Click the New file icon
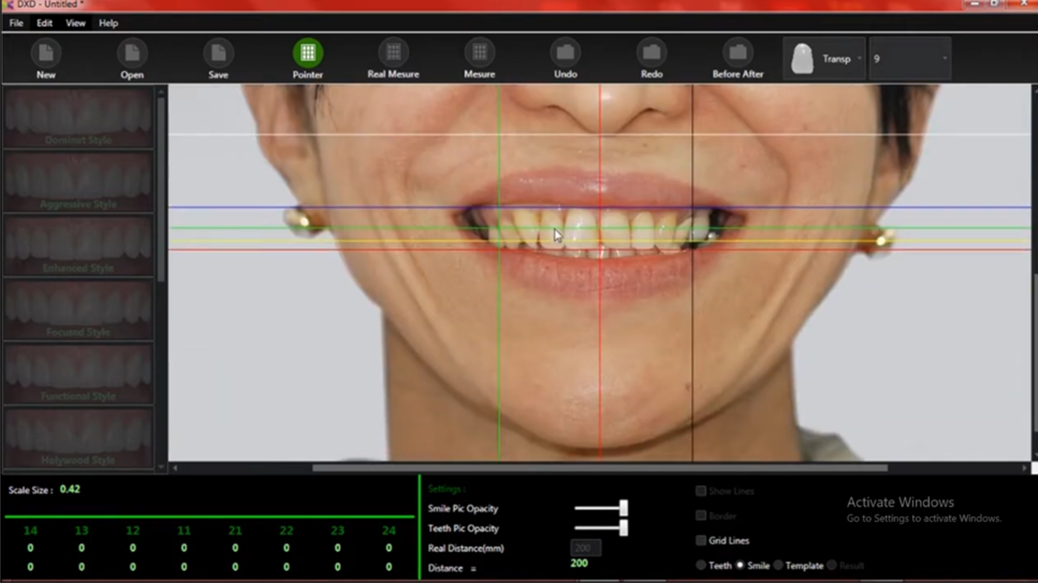The height and width of the screenshot is (583, 1038). click(x=46, y=53)
